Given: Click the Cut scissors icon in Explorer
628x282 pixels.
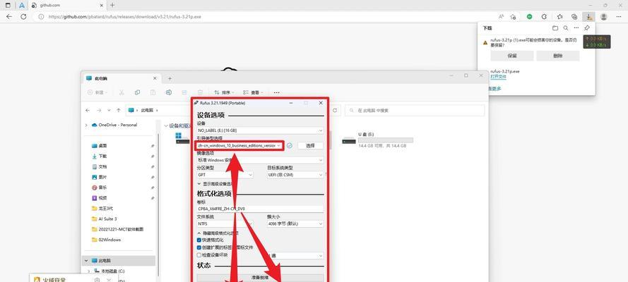Looking at the screenshot, I should tap(122, 92).
